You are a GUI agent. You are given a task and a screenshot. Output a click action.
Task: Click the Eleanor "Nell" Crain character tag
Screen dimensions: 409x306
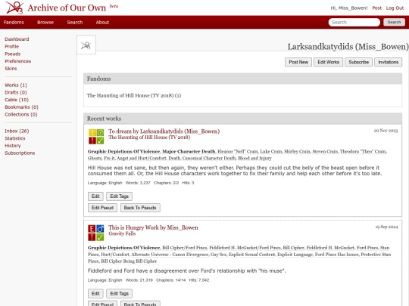pyautogui.click(x=238, y=151)
